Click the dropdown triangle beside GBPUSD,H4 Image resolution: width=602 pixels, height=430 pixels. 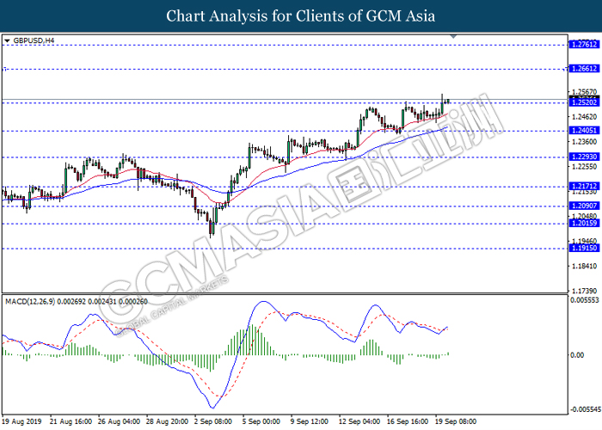[7, 40]
